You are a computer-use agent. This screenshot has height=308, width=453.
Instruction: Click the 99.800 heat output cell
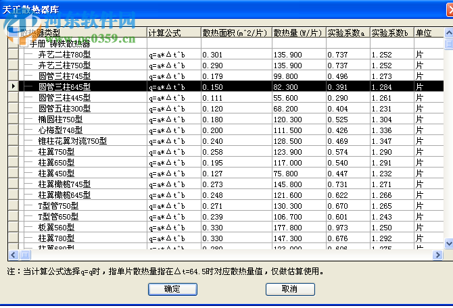pos(299,76)
